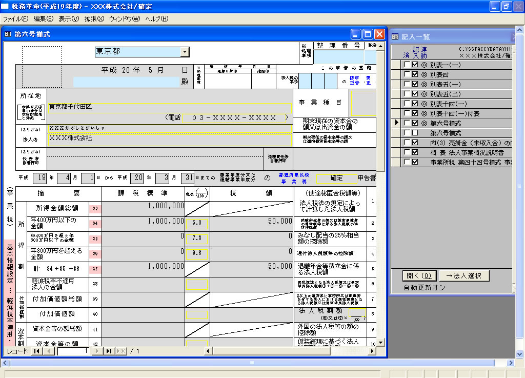Click form vertical scrollbar up arrow

click(x=380, y=46)
